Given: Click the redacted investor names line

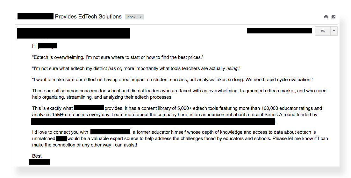Looking at the screenshot, I should coord(153,122).
